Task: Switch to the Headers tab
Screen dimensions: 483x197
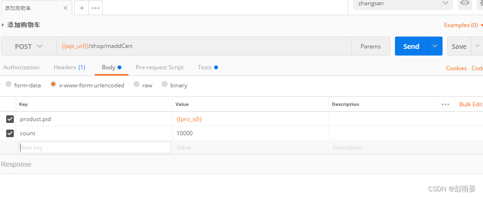Action: 69,67
